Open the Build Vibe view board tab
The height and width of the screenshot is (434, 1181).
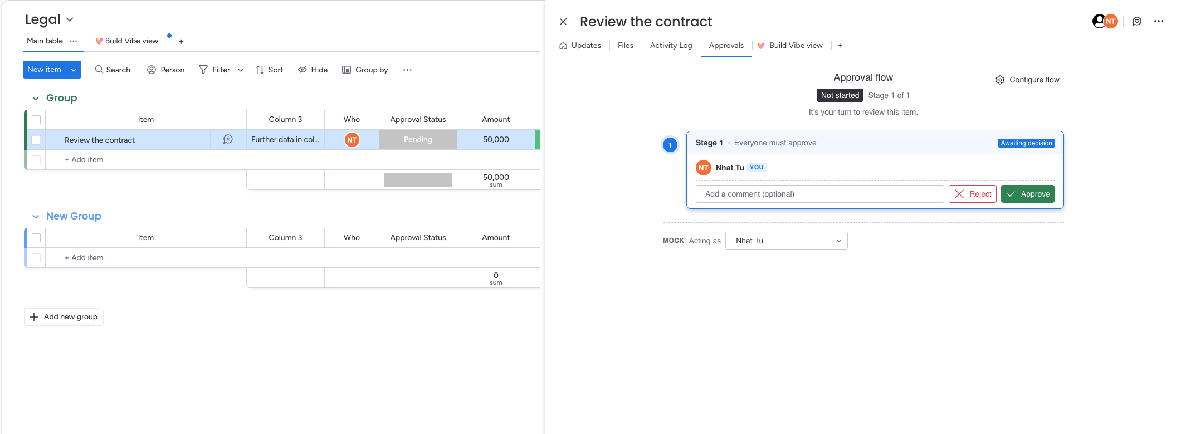pos(127,41)
